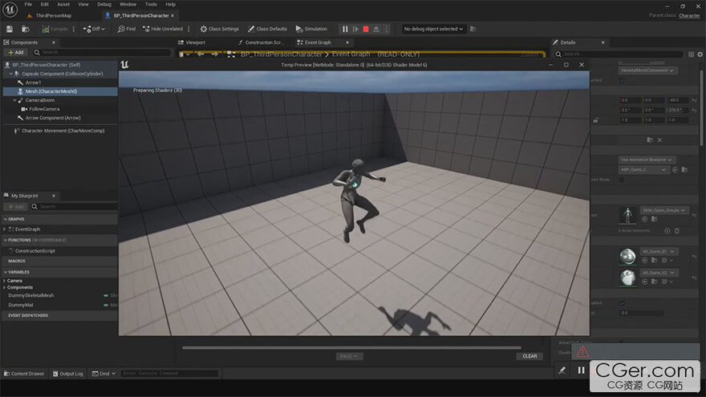706x397 pixels.
Task: Open the PAGE dropdown
Action: [x=349, y=356]
